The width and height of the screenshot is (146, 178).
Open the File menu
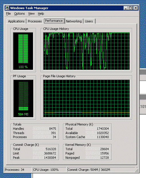click(8, 13)
